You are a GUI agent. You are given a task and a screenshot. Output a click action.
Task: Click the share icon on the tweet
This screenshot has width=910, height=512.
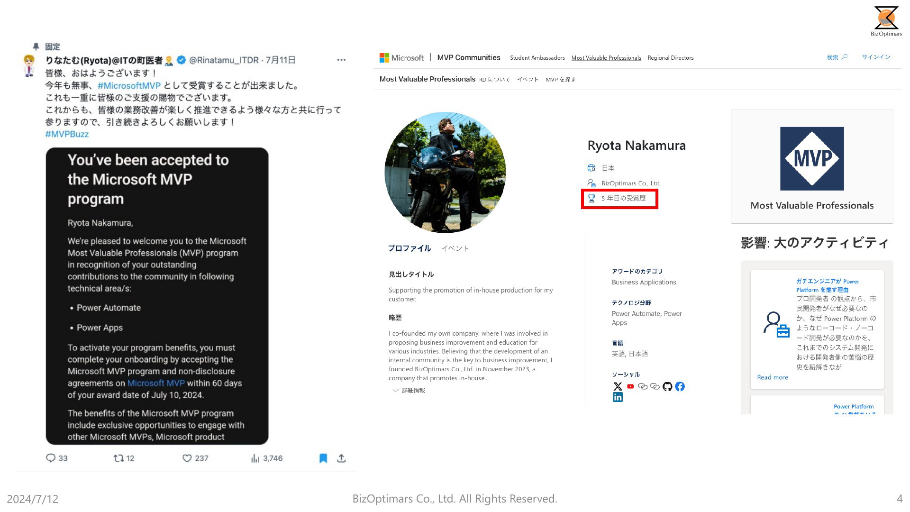(341, 458)
